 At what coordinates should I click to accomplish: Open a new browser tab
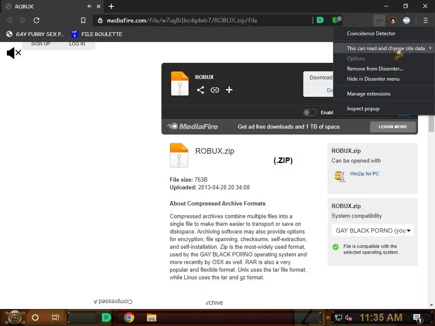tap(111, 6)
